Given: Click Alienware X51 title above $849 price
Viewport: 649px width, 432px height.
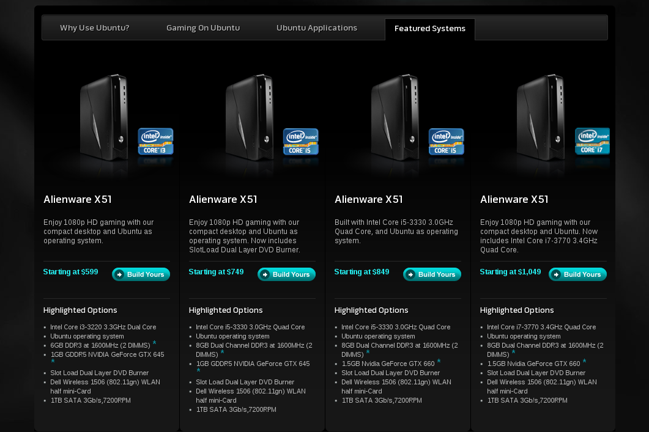Looking at the screenshot, I should tap(369, 200).
